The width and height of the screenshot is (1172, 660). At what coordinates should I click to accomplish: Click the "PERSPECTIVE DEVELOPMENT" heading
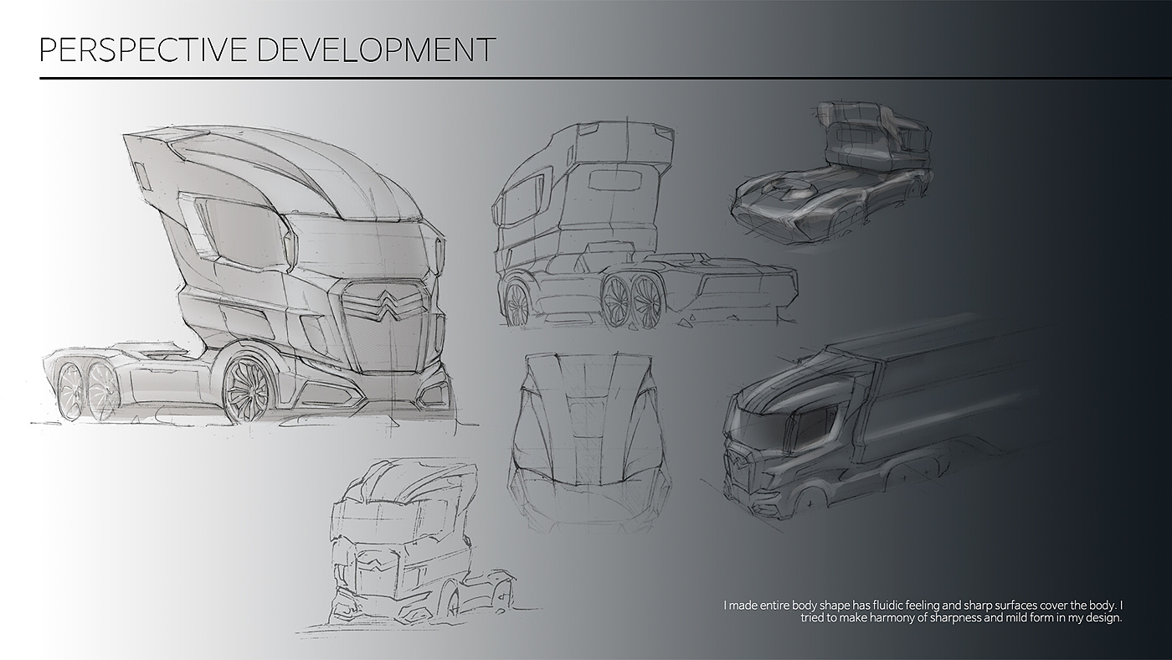[267, 49]
